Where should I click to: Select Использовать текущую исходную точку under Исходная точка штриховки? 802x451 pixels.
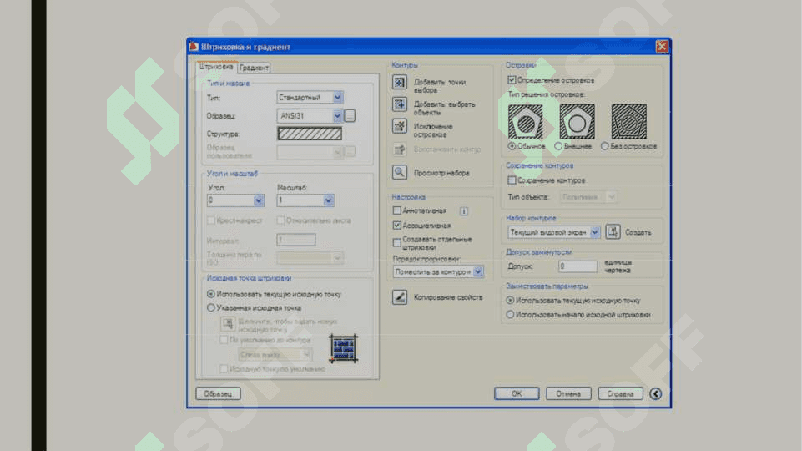[211, 294]
